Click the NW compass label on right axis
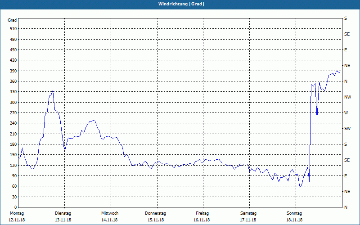 (x=347, y=97)
